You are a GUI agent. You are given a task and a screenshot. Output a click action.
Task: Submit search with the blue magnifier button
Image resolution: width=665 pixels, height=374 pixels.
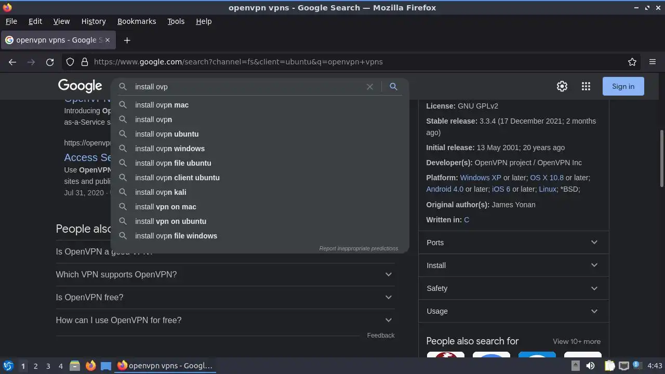pos(393,87)
